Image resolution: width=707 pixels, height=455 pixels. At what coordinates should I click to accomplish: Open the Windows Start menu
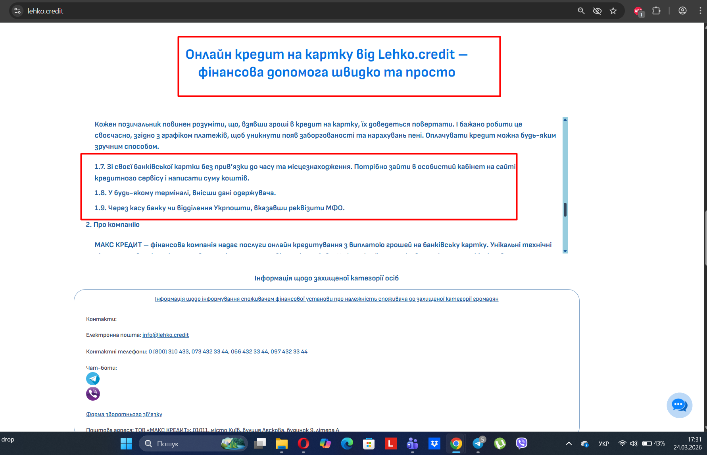tap(126, 443)
